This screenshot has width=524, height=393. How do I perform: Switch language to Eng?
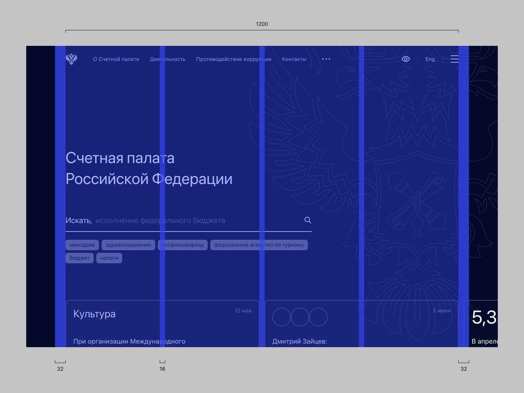(430, 59)
